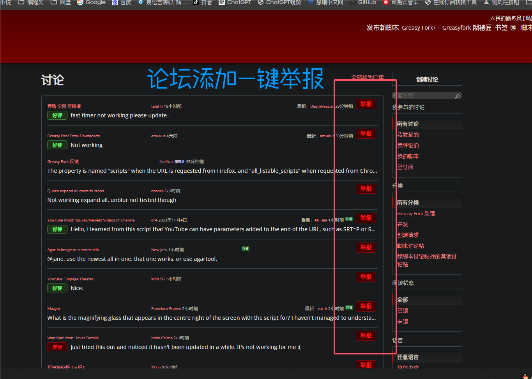Open the 抖音 bookmark
Image resolution: width=532 pixels, height=379 pixels.
click(x=203, y=3)
